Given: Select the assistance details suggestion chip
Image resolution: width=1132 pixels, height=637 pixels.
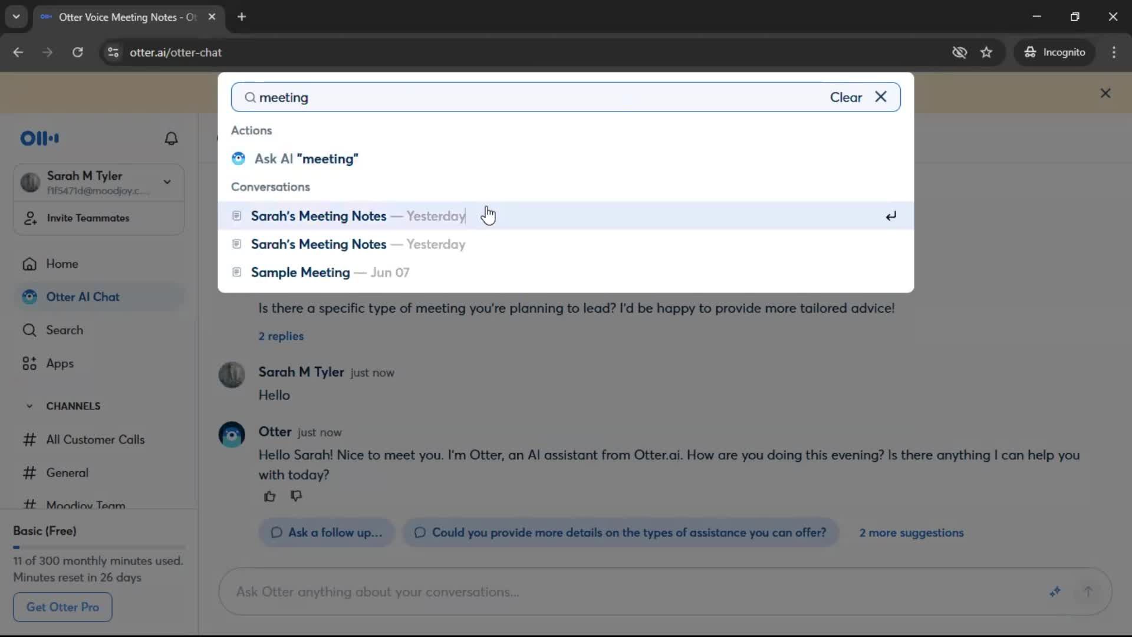Looking at the screenshot, I should pyautogui.click(x=621, y=533).
